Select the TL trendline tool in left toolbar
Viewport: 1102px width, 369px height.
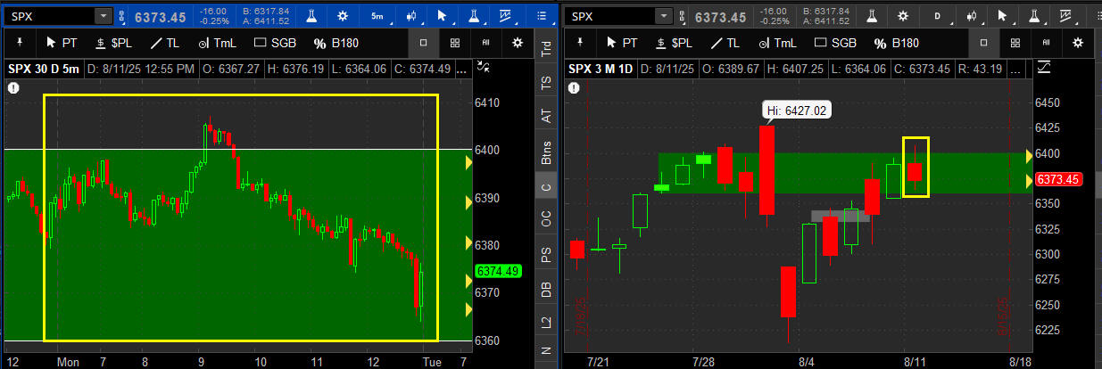pyautogui.click(x=166, y=43)
